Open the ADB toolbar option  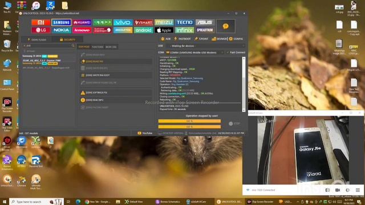(166, 39)
